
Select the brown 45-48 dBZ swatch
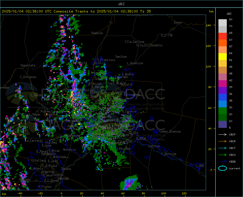222,70
